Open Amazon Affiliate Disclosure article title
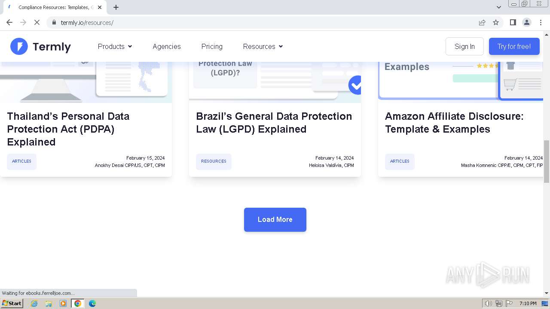This screenshot has width=550, height=309. [x=454, y=123]
